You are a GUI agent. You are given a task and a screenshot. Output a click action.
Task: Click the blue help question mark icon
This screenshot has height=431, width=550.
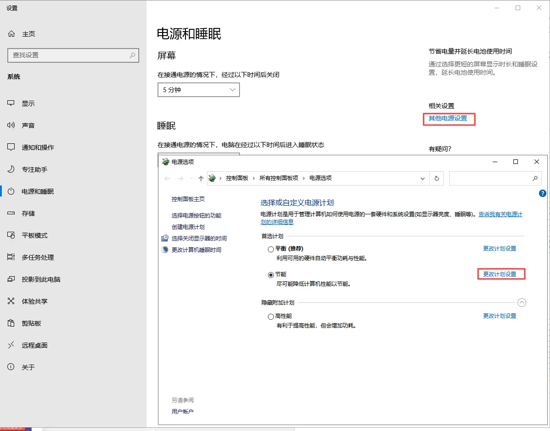(x=543, y=193)
